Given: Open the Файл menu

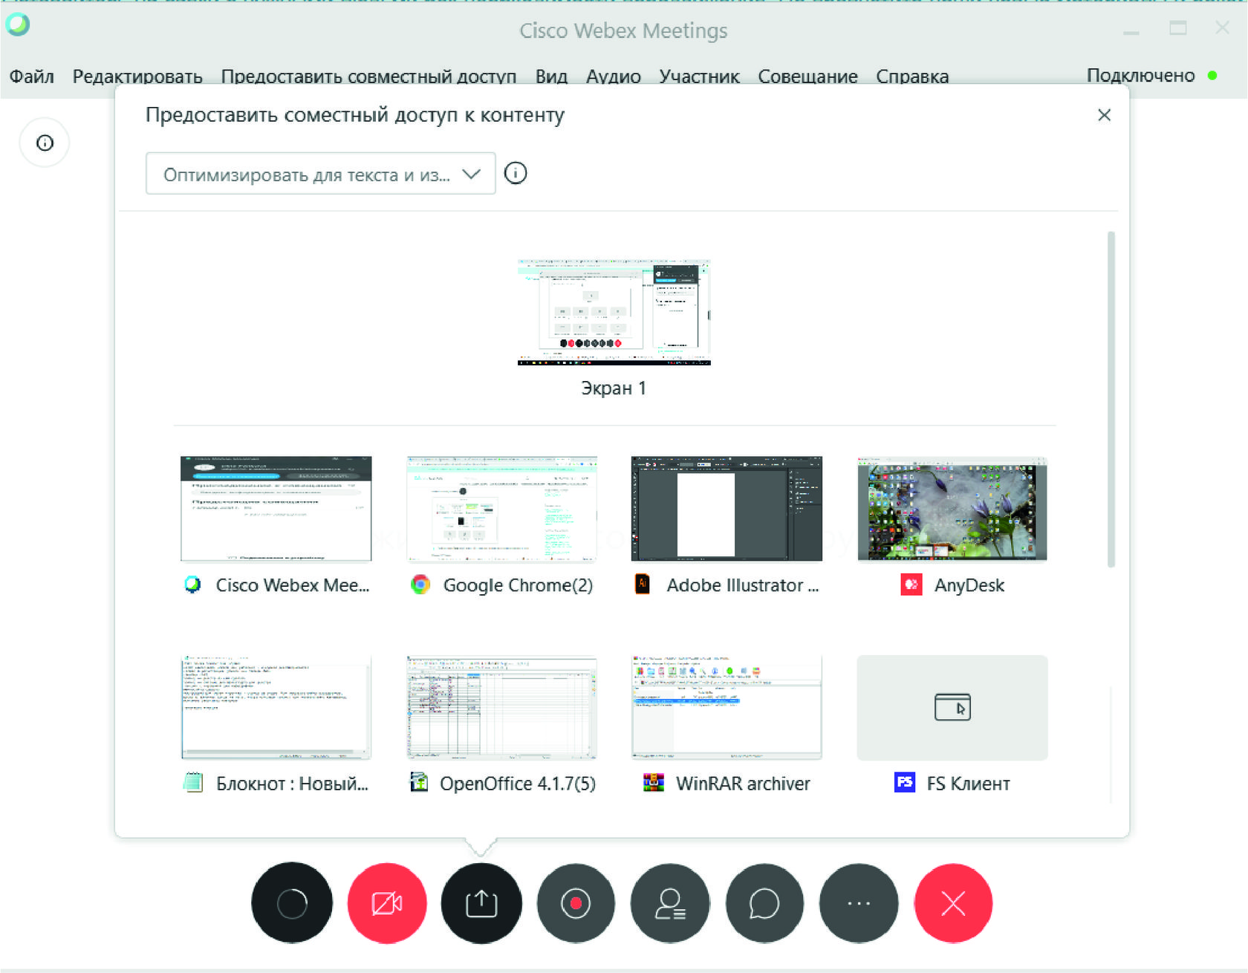Looking at the screenshot, I should click(32, 77).
